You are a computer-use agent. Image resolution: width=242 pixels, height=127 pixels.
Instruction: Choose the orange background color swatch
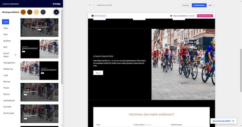(x=23, y=12)
